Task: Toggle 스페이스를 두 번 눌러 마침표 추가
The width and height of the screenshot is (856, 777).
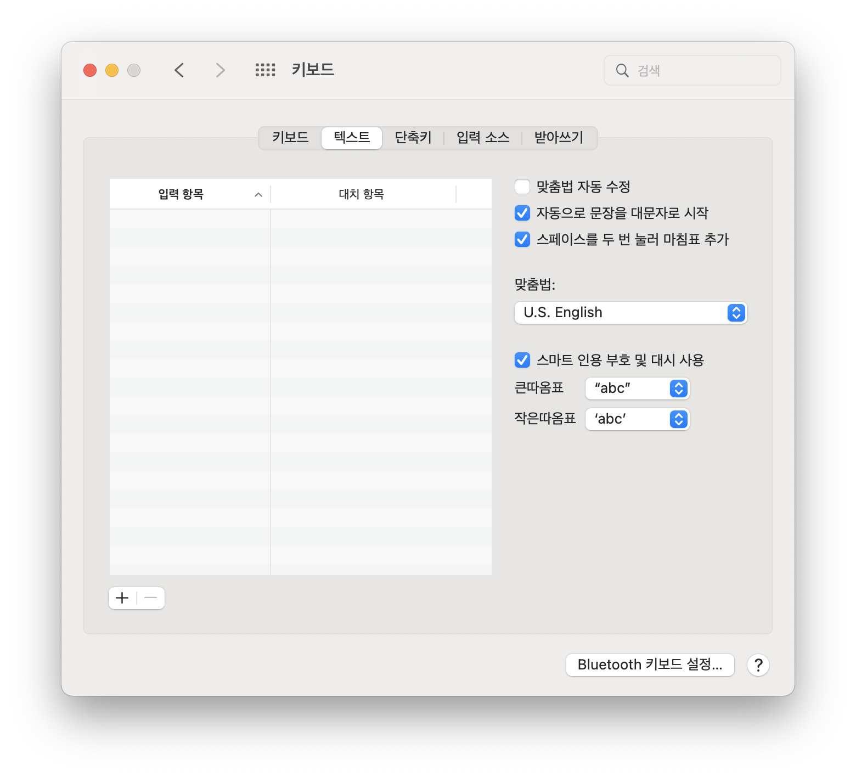Action: tap(522, 239)
